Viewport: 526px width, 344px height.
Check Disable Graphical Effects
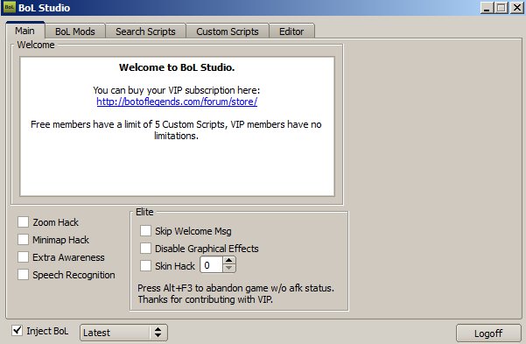(x=145, y=249)
